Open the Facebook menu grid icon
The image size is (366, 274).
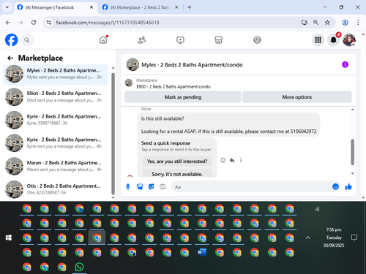318,40
